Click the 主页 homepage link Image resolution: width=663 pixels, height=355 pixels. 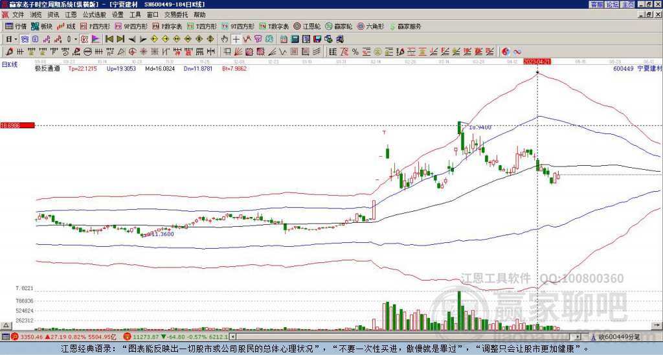[x=627, y=5]
